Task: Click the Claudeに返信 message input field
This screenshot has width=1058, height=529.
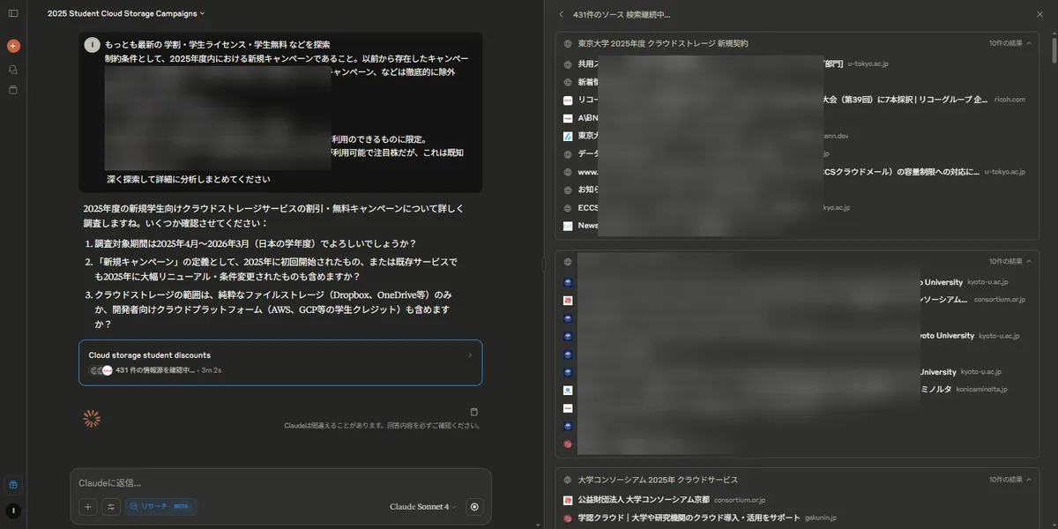Action: tap(264, 483)
